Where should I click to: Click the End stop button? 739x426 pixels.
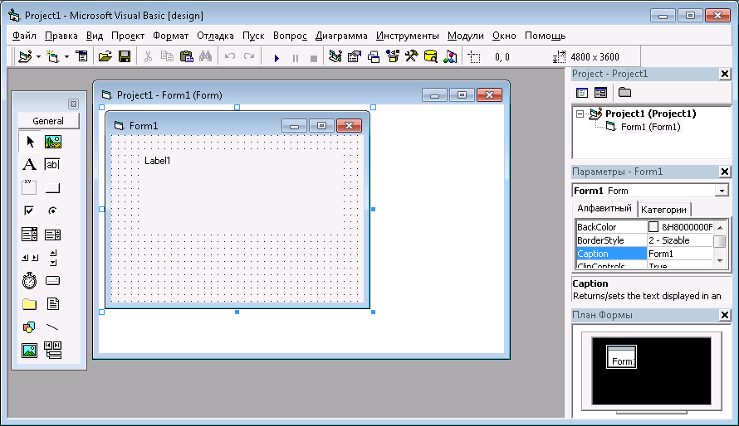[313, 58]
